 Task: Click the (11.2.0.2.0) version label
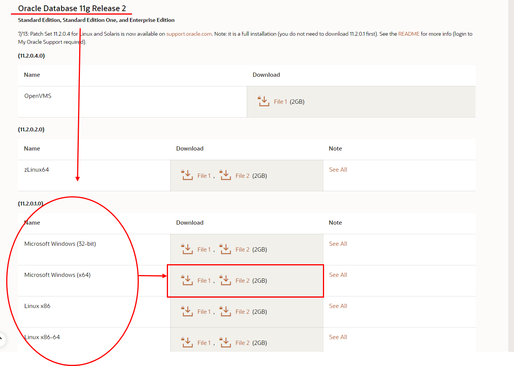pos(31,129)
